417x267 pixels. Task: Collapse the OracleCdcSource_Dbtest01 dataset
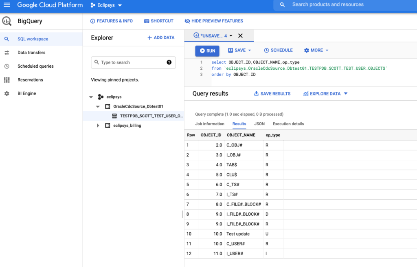[98, 106]
